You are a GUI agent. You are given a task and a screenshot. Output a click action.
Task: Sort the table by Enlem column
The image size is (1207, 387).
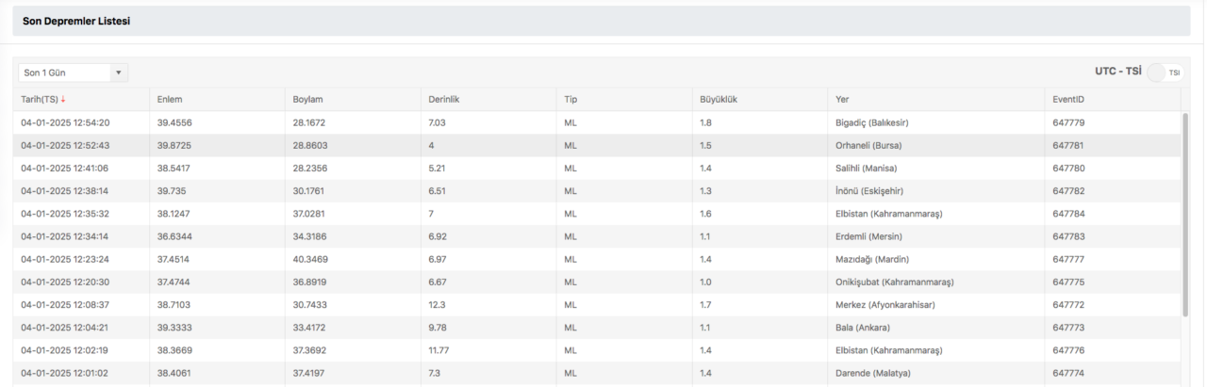pyautogui.click(x=170, y=100)
